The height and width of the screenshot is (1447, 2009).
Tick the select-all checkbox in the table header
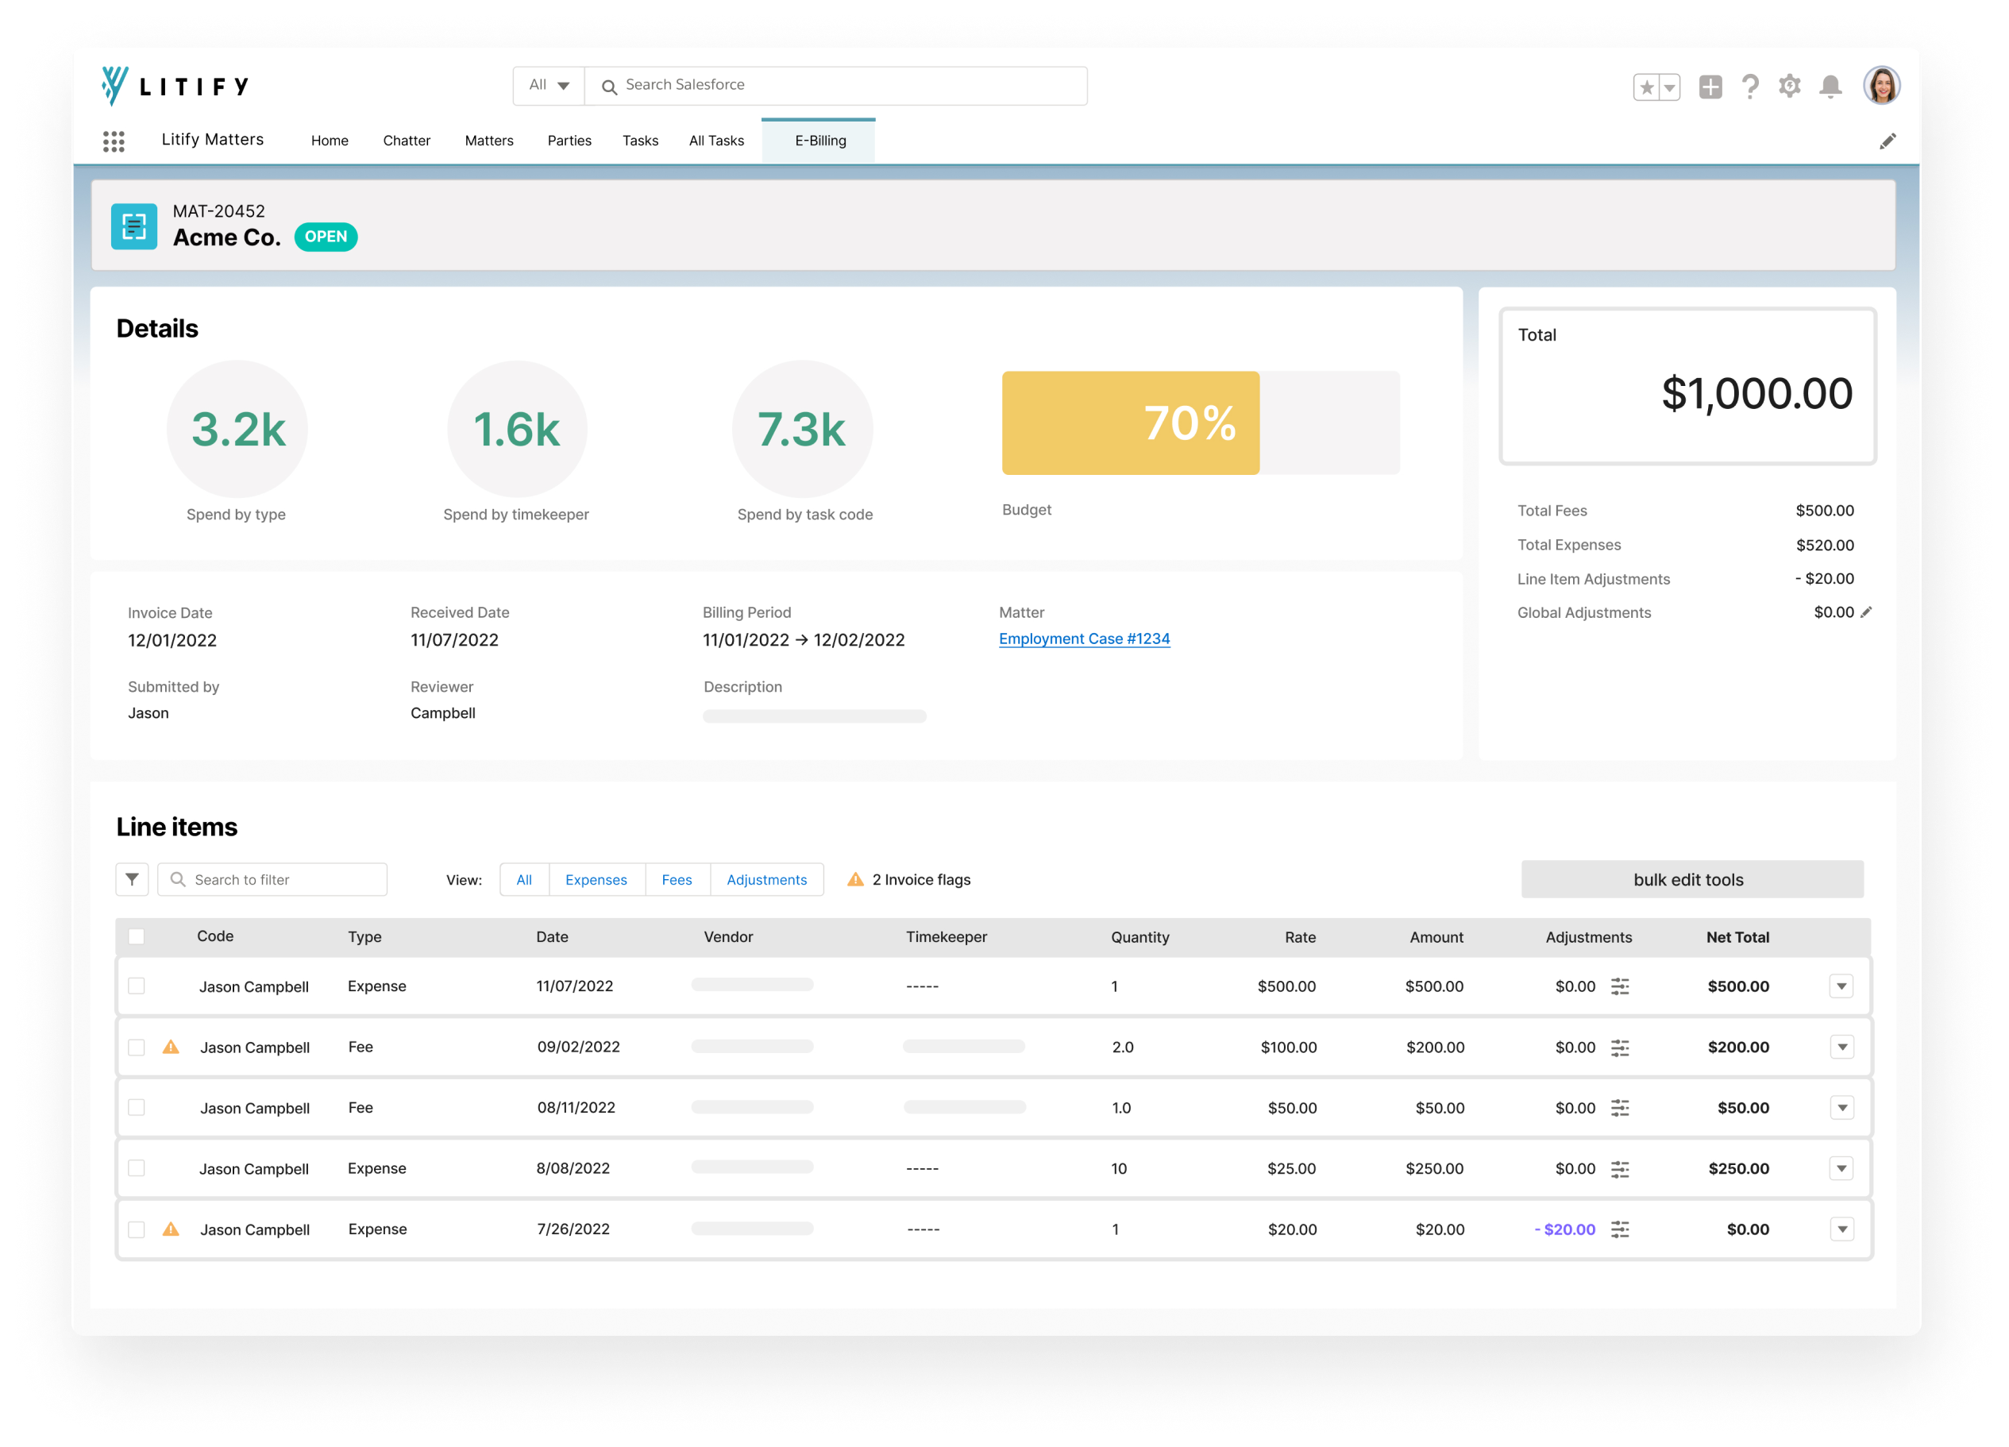(137, 936)
